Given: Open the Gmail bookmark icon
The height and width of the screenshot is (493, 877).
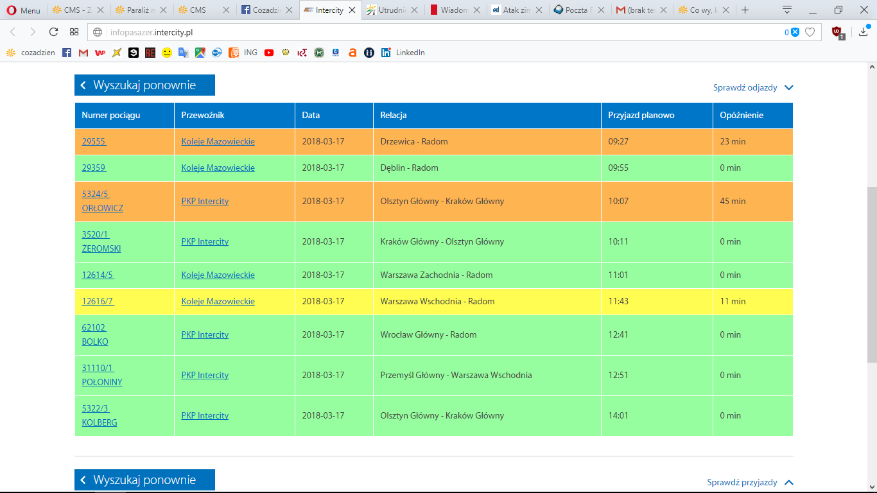Looking at the screenshot, I should pos(83,53).
